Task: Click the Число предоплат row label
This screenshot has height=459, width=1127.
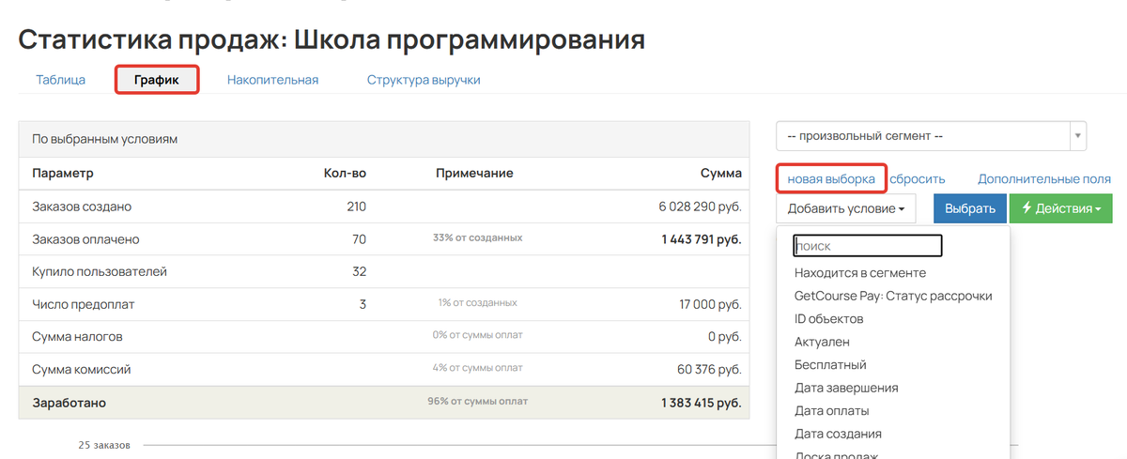Action: [85, 304]
